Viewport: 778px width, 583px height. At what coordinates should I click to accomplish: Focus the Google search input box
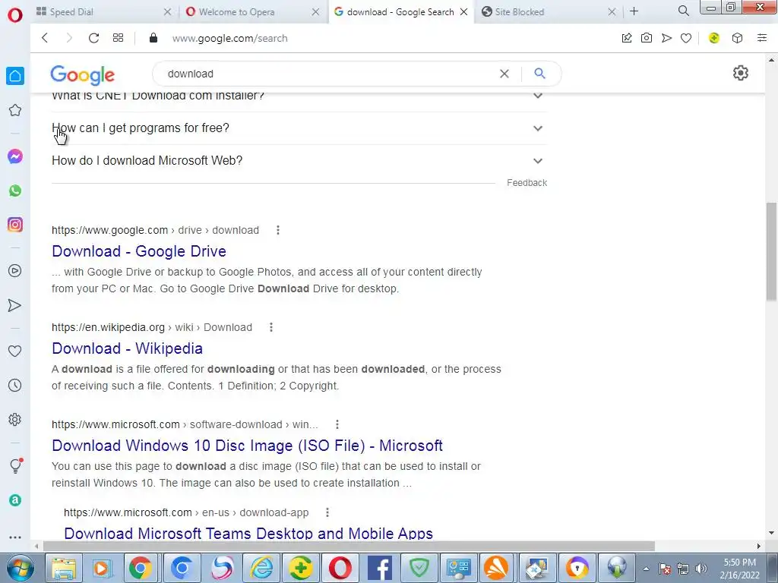[327, 74]
